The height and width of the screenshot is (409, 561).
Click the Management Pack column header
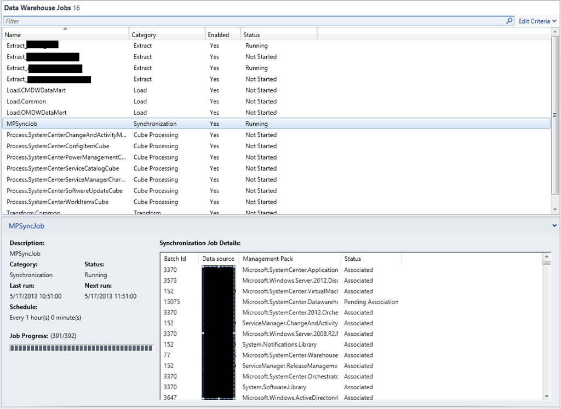tap(290, 259)
